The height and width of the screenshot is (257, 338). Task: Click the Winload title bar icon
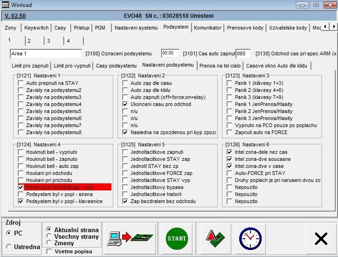(x=6, y=5)
